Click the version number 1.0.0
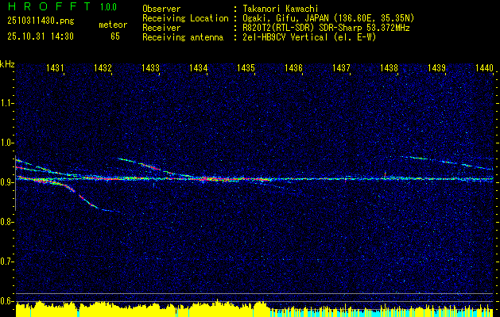The image size is (500, 317). pyautogui.click(x=108, y=7)
